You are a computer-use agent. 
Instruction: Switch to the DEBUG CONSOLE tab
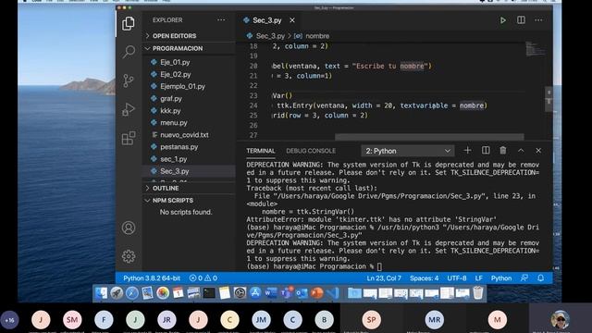click(x=311, y=151)
